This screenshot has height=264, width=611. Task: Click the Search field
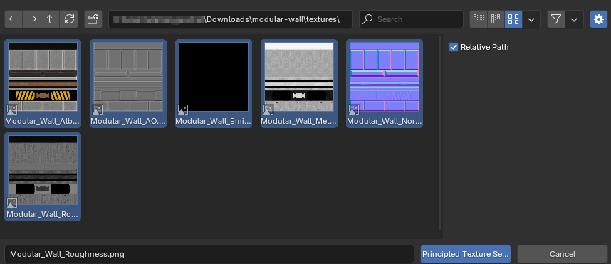[411, 19]
